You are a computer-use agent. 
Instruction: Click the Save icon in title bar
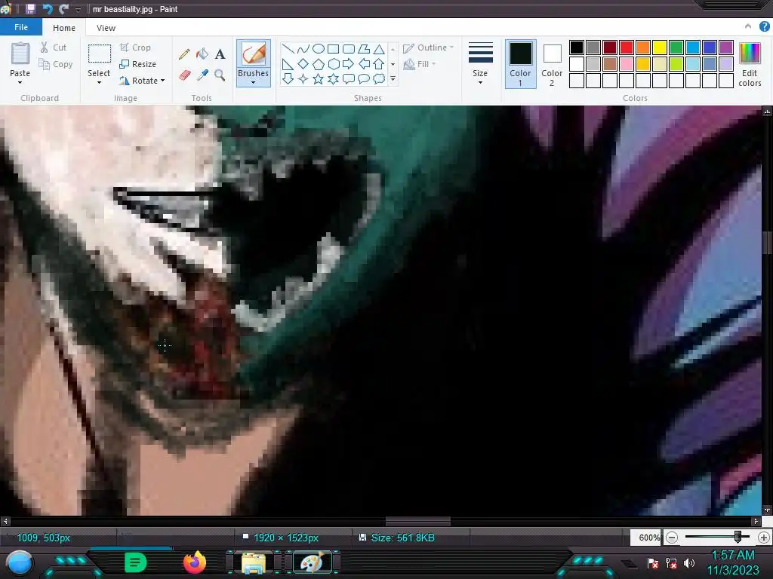point(30,9)
